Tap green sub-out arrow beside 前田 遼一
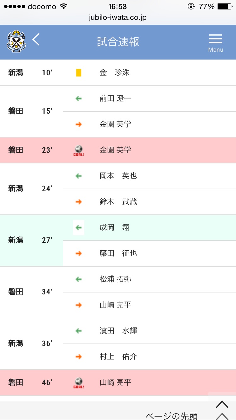This screenshot has width=236, height=420. pyautogui.click(x=79, y=99)
